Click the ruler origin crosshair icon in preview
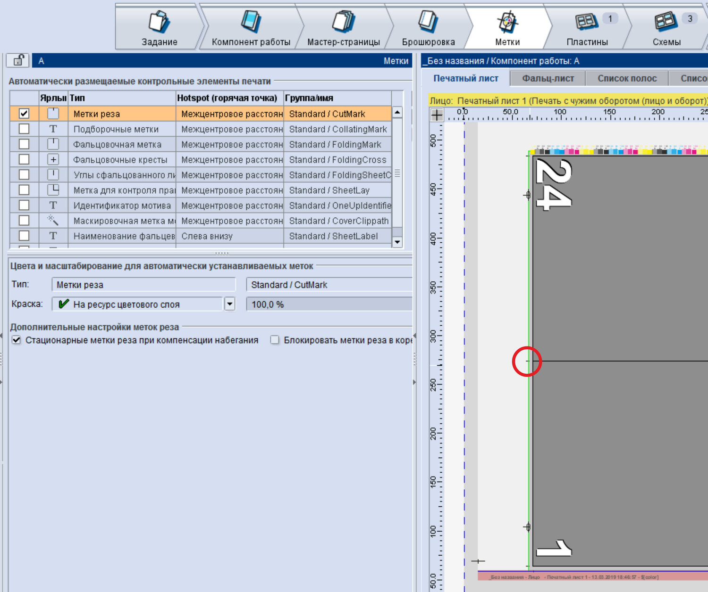This screenshot has height=592, width=708. coord(437,115)
